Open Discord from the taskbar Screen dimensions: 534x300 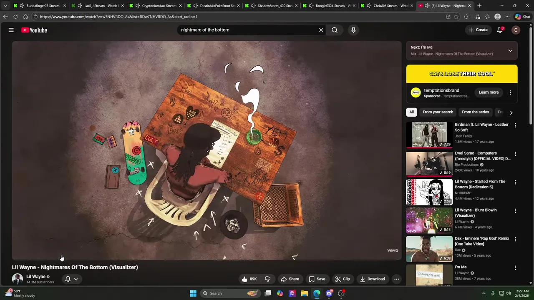click(x=329, y=293)
